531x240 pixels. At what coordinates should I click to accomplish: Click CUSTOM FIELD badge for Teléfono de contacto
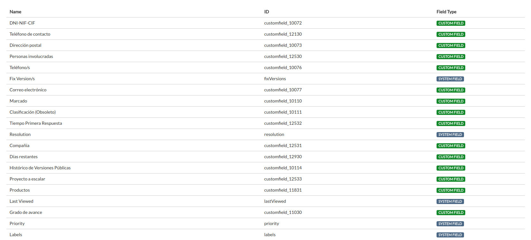(451, 34)
